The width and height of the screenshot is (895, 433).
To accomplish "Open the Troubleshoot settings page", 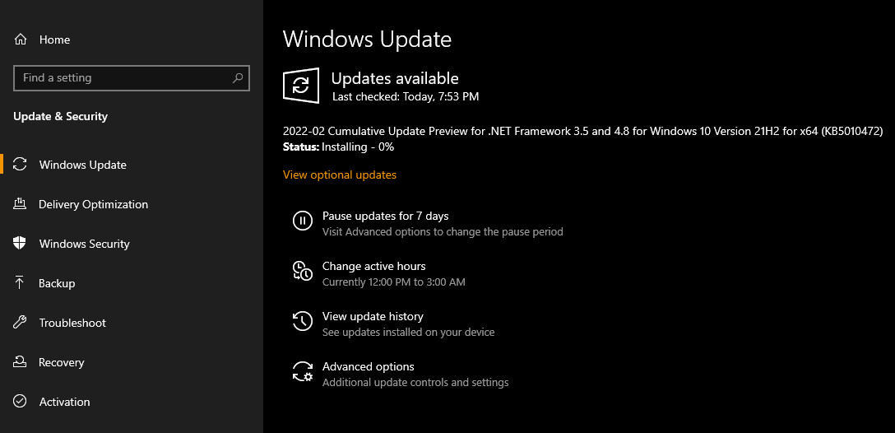I will coord(73,323).
